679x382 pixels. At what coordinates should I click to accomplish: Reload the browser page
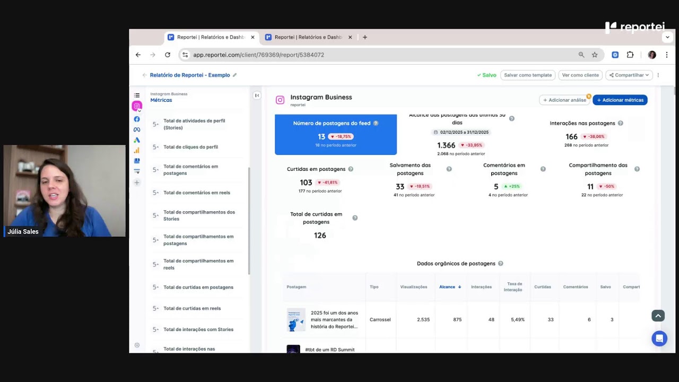[x=168, y=55]
